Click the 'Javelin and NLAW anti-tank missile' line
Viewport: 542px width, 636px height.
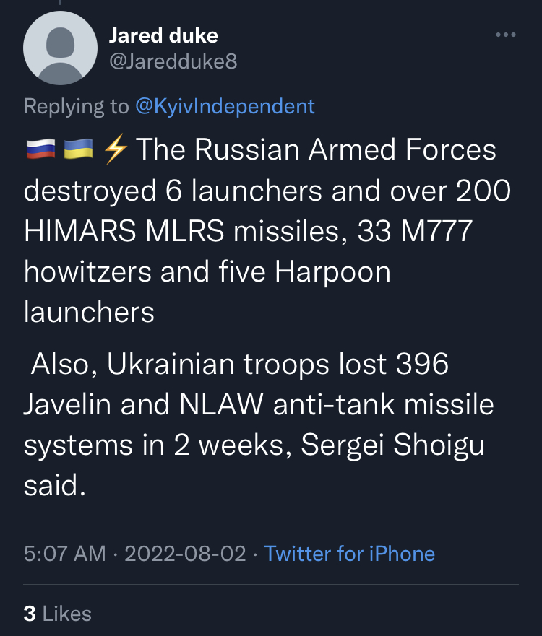click(259, 404)
